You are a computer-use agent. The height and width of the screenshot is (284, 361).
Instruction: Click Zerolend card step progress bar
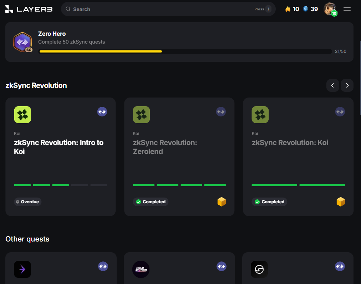179,185
